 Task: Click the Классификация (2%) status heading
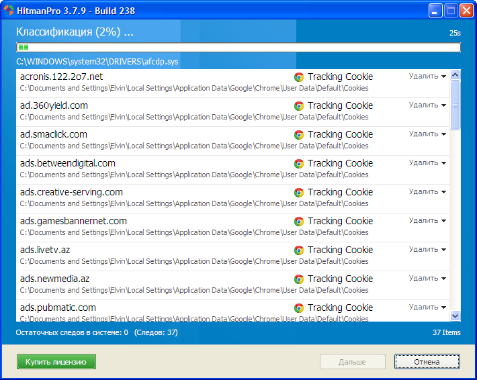75,32
